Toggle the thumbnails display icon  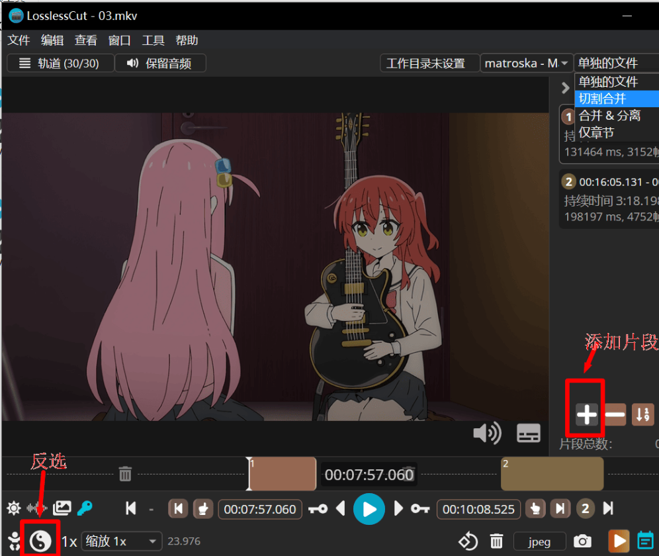[62, 508]
